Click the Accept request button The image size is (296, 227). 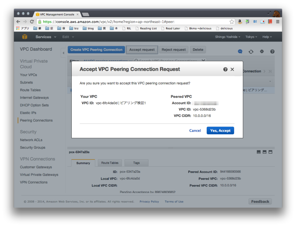(x=142, y=50)
